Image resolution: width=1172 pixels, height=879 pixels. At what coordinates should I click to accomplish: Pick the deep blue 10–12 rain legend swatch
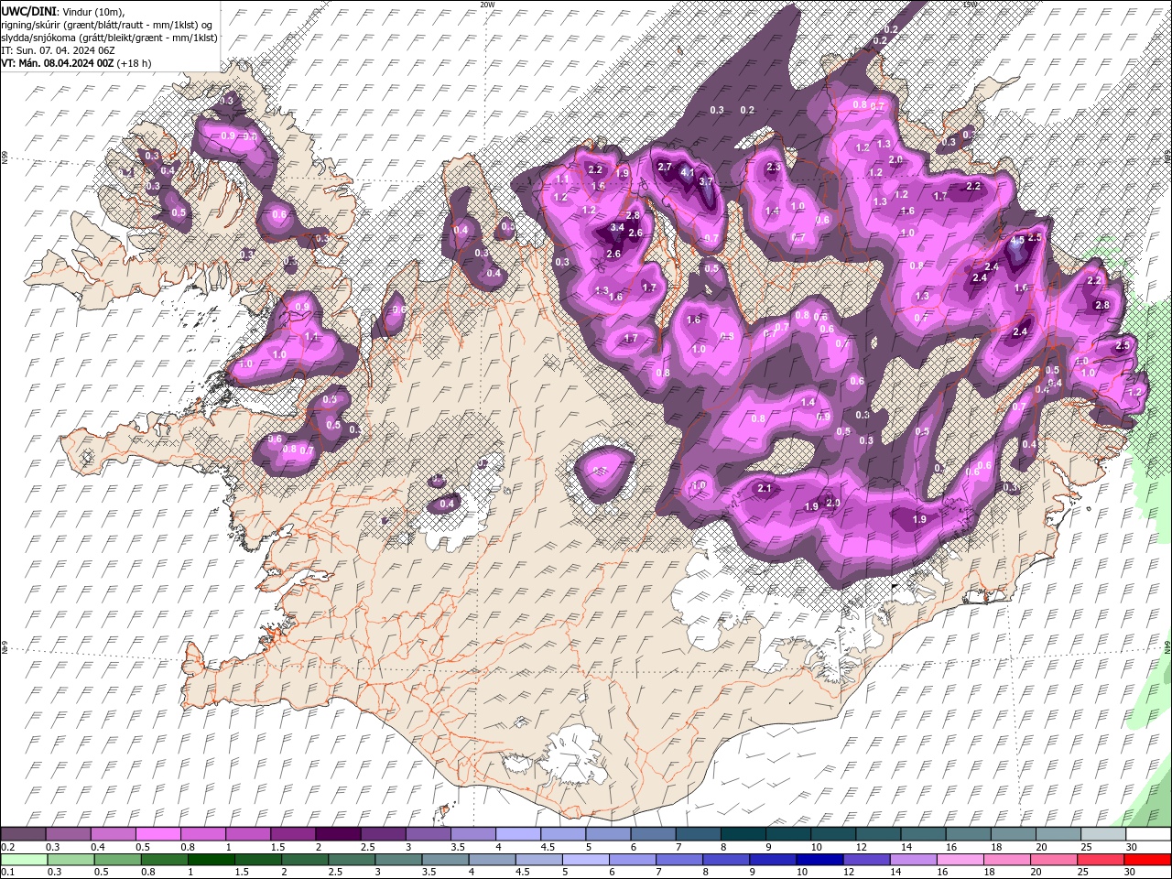tap(820, 860)
